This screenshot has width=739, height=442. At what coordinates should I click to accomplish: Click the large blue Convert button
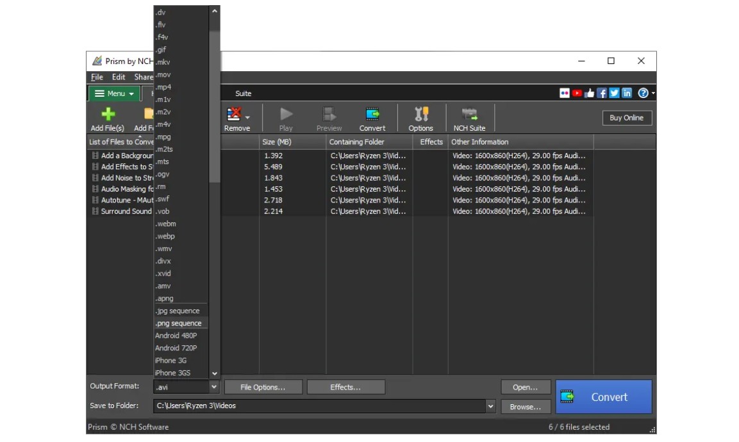[x=604, y=397]
